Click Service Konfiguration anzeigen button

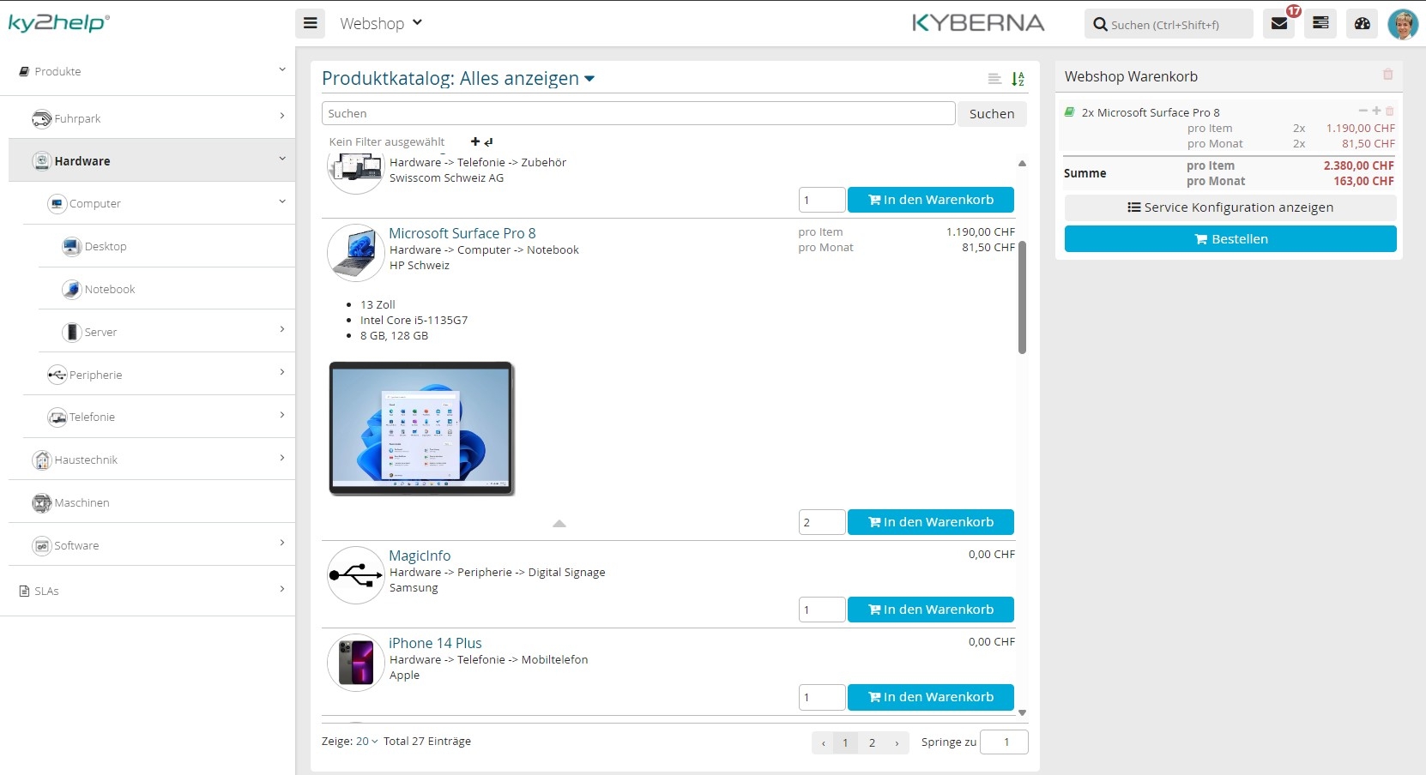point(1230,207)
